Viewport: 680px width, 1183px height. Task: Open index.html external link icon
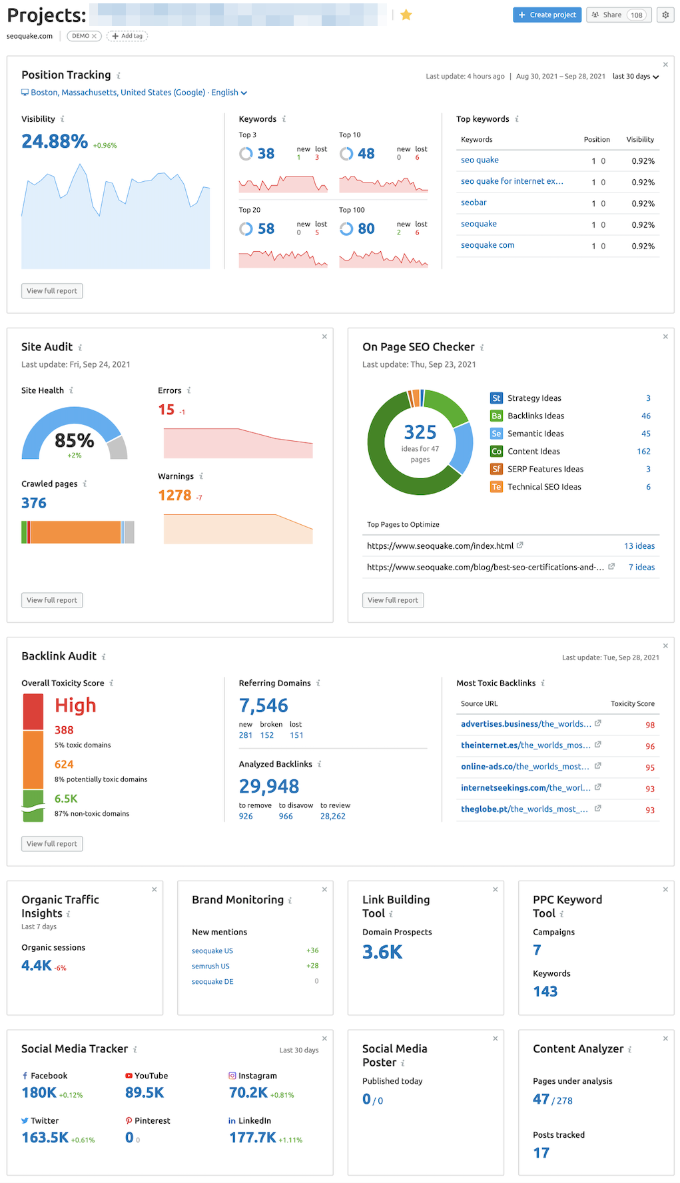pyautogui.click(x=520, y=545)
